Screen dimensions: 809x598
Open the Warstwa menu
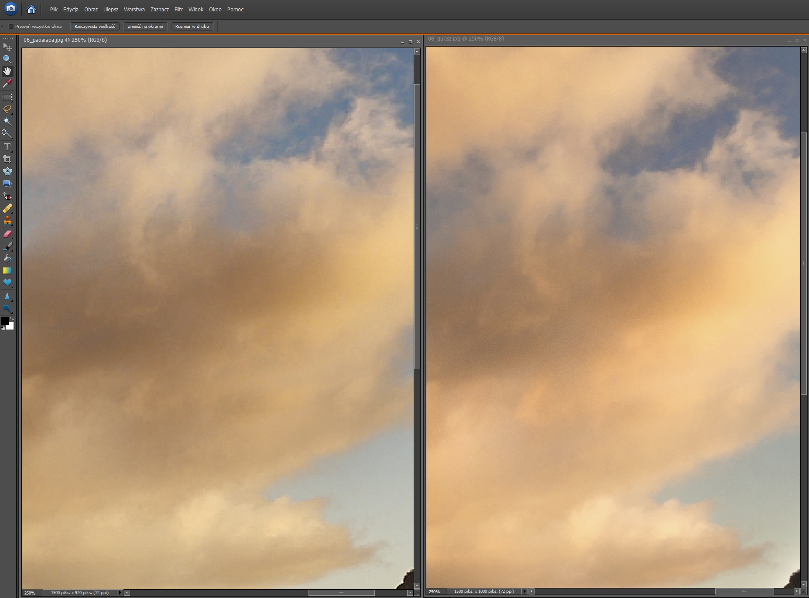tap(134, 10)
